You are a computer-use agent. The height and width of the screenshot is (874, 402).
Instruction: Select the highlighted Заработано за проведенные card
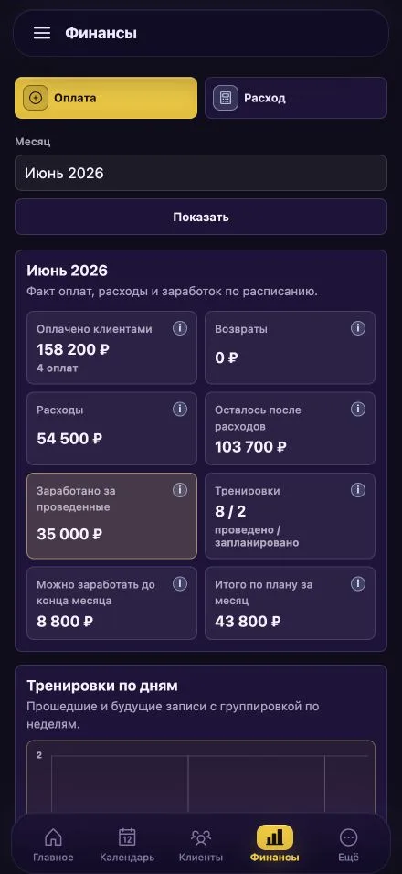point(111,516)
